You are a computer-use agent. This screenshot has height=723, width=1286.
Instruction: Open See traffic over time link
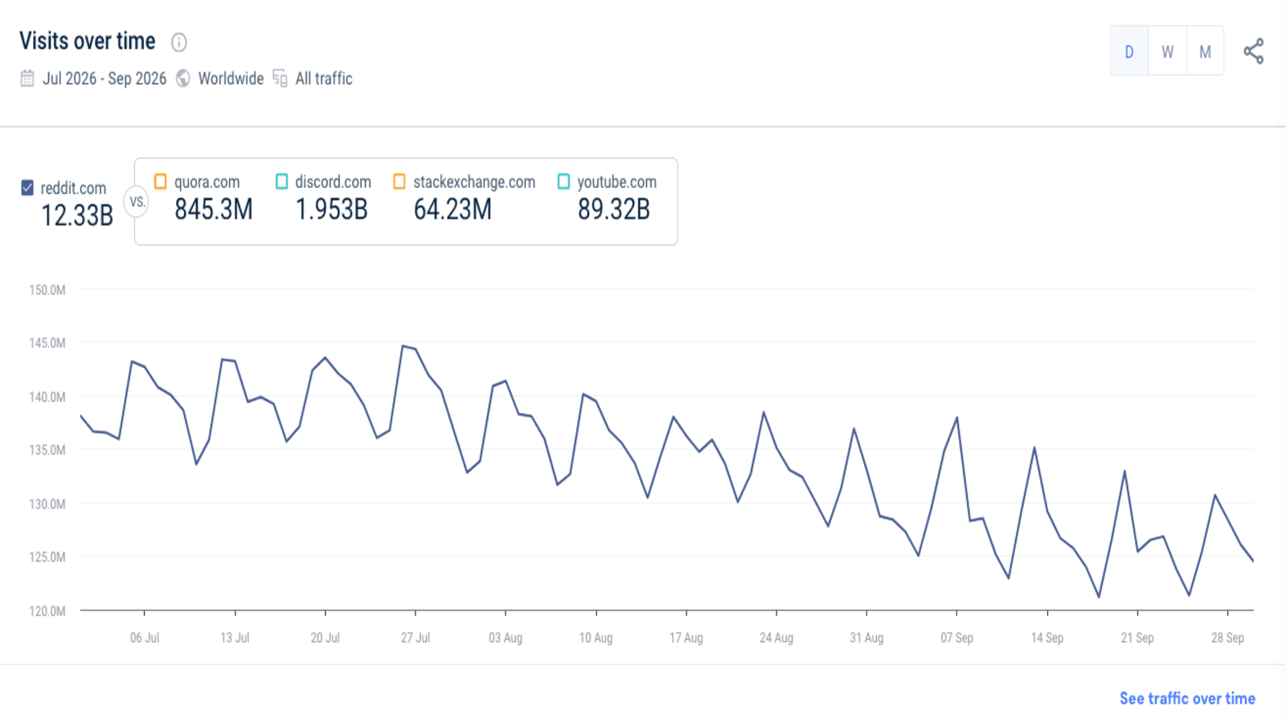pos(1187,699)
